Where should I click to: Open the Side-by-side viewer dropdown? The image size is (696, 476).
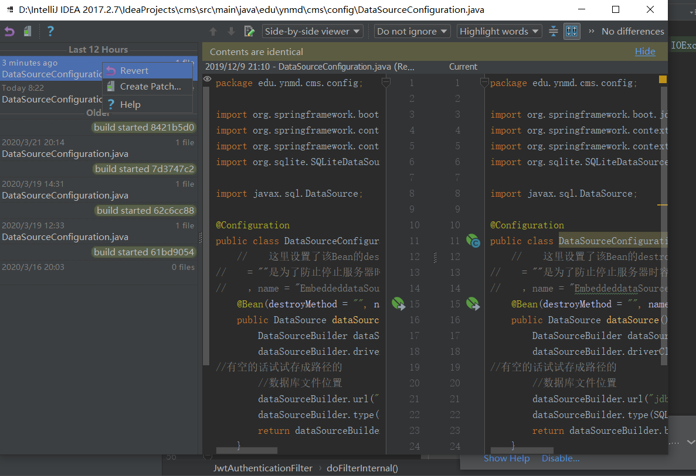pos(313,31)
